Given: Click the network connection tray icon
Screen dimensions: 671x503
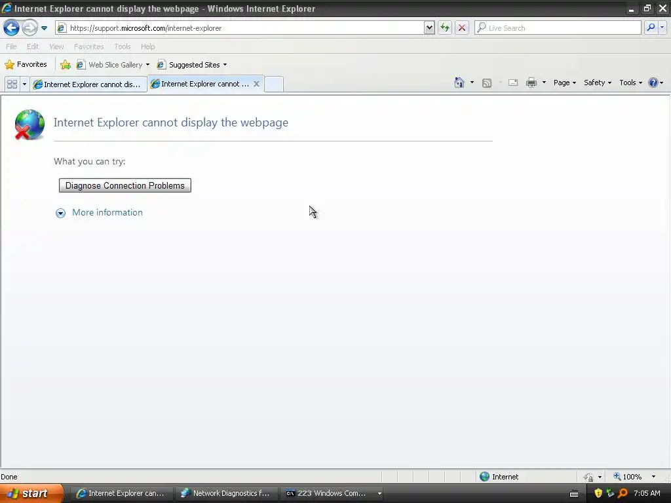Looking at the screenshot, I should 610,493.
